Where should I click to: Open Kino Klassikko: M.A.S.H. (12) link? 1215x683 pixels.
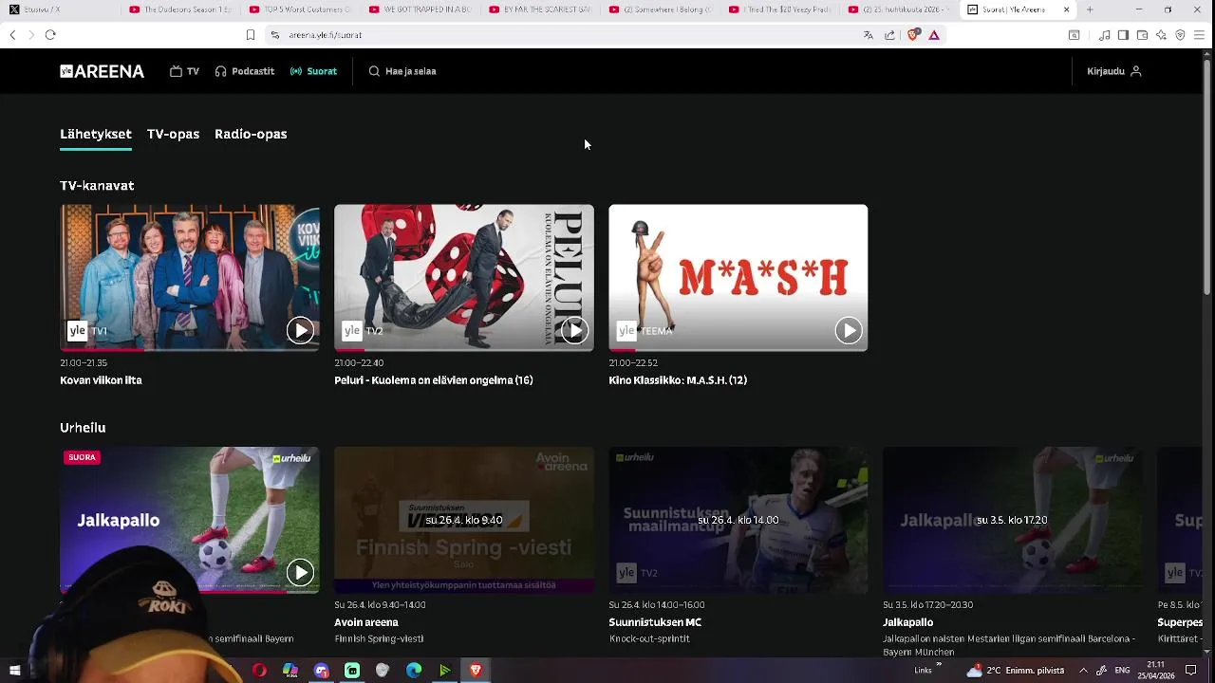(x=678, y=380)
